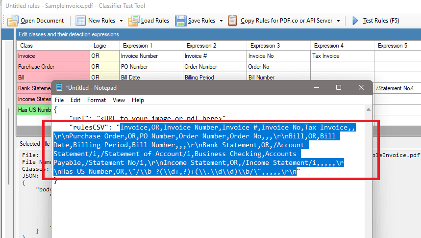This screenshot has height=238, width=421.
Task: Maximize the Notepad window
Action: (x=338, y=87)
